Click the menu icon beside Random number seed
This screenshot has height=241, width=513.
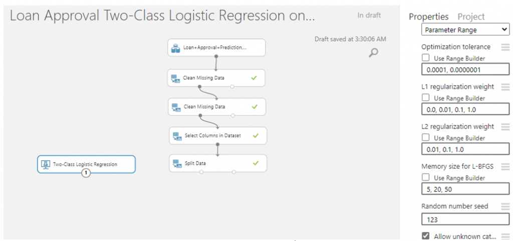(505, 207)
